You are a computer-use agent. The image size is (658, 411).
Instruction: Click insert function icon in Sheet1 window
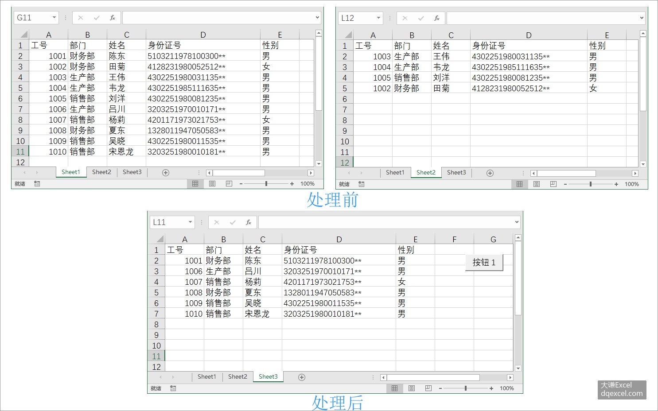pos(113,18)
